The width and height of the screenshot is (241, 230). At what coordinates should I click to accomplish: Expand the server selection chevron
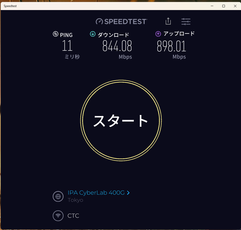coord(128,193)
